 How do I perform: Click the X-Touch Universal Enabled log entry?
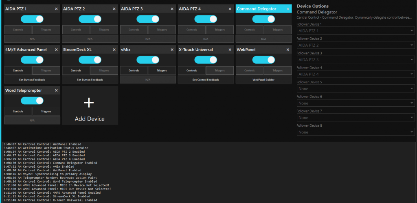tap(50, 200)
